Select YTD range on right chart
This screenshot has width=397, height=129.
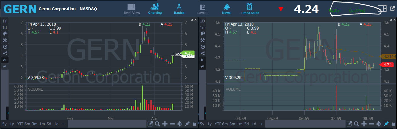[x=218, y=124]
